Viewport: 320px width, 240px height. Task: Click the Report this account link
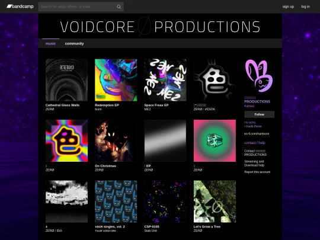(x=257, y=172)
